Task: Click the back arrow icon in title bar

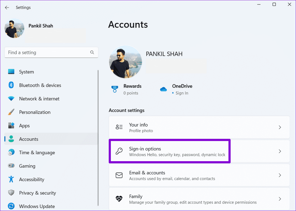Action: (x=7, y=8)
